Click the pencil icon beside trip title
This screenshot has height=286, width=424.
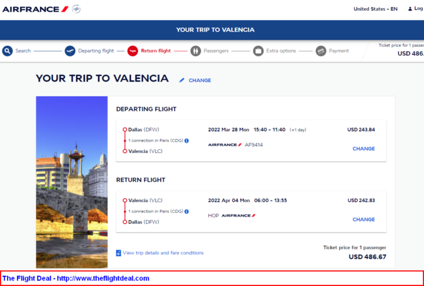point(182,80)
